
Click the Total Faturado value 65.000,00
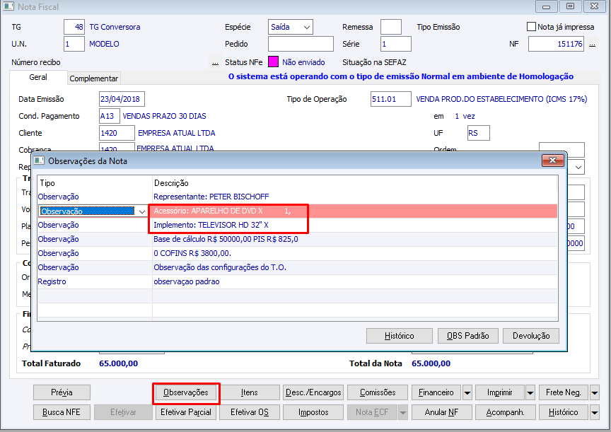coord(119,363)
